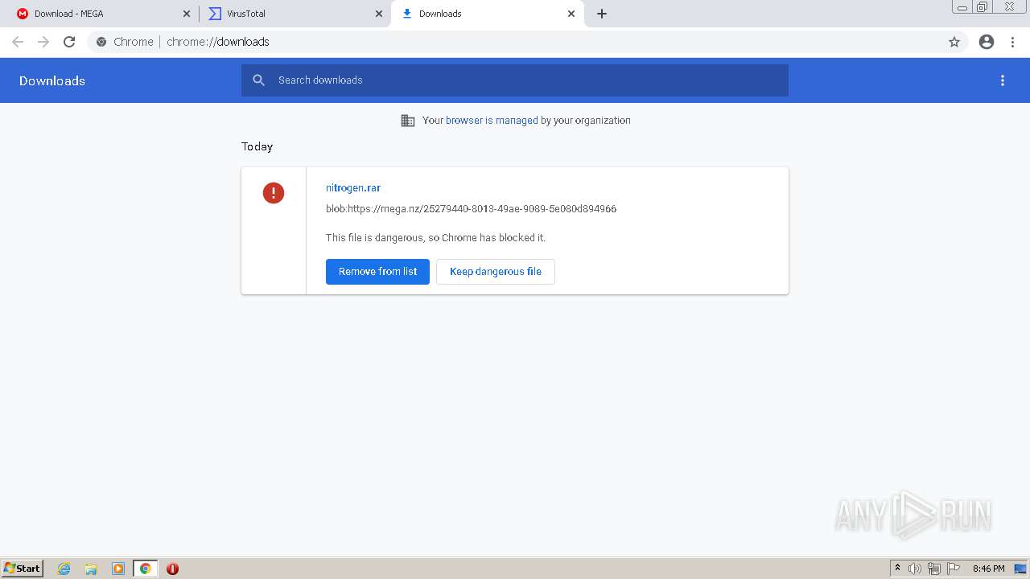The height and width of the screenshot is (579, 1030).
Task: Click Remove from list button
Action: [x=377, y=272]
